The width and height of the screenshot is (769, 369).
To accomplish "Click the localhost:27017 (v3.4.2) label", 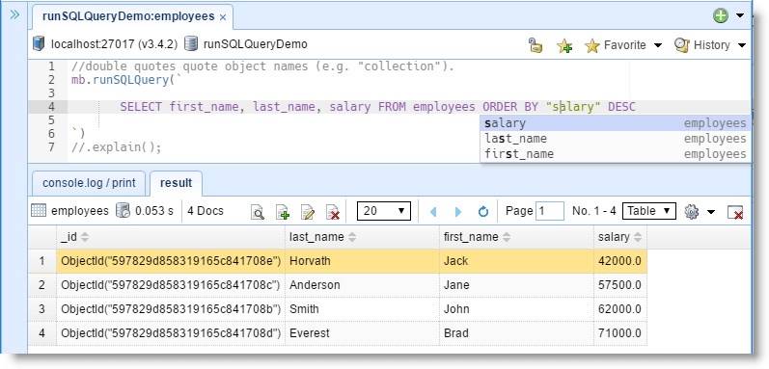I will click(x=114, y=44).
